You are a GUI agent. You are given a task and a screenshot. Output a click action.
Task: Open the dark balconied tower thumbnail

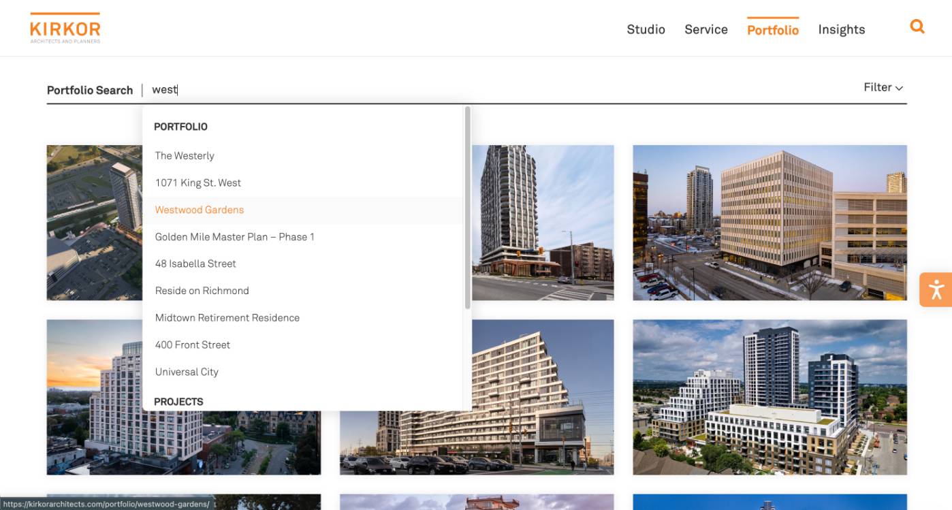543,223
